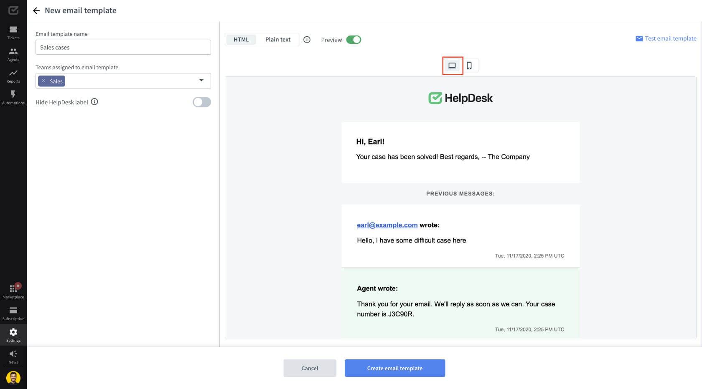This screenshot has width=702, height=389.
Task: Switch to the HTML tab
Action: click(241, 40)
